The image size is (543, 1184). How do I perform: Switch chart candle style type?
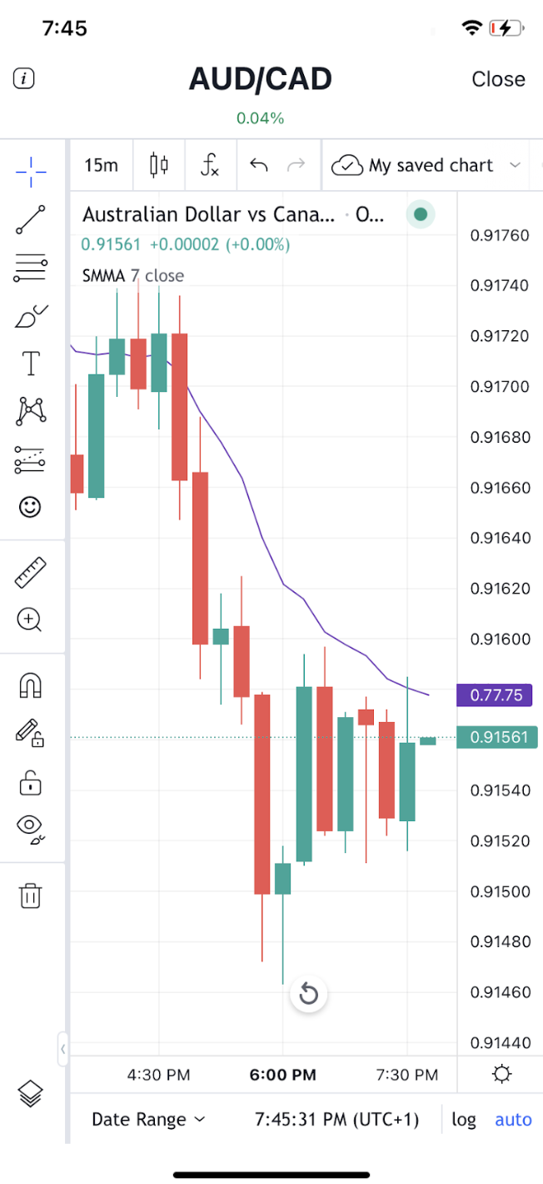158,165
